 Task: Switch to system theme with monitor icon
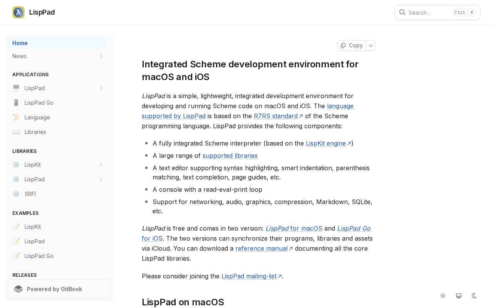click(x=459, y=296)
